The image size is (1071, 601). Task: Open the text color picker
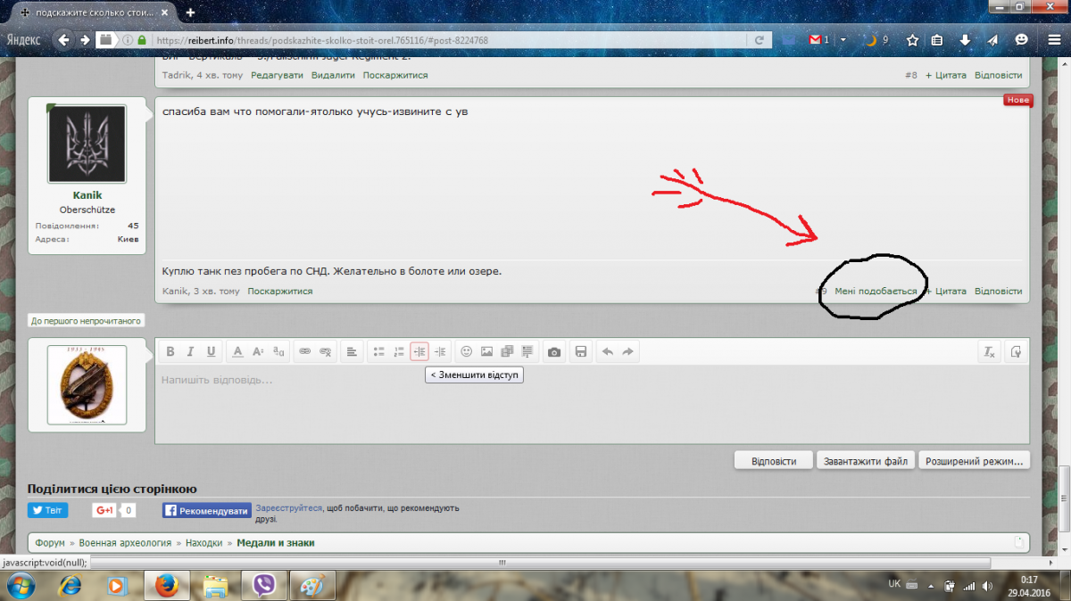[x=237, y=352]
